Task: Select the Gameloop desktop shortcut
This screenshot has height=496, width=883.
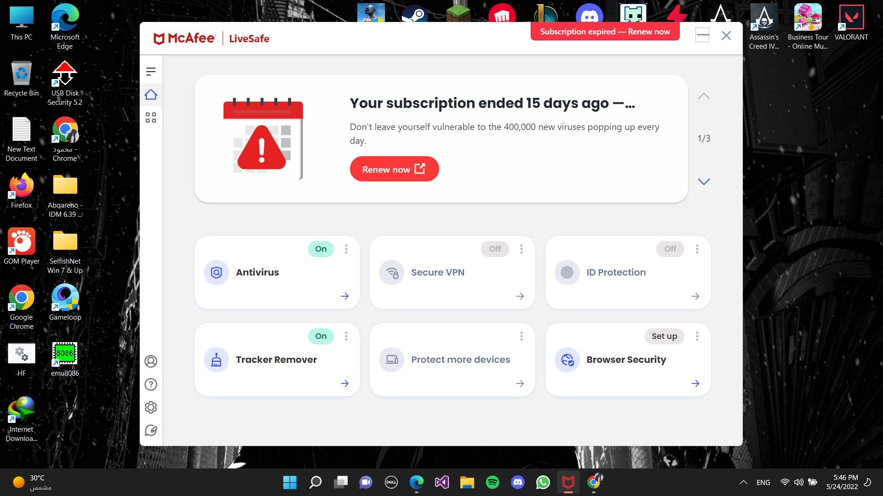Action: point(65,303)
